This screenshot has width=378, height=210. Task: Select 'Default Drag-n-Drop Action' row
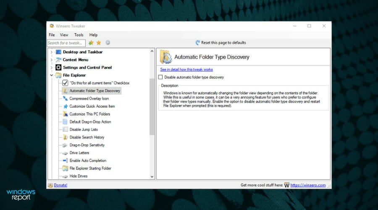(90, 122)
